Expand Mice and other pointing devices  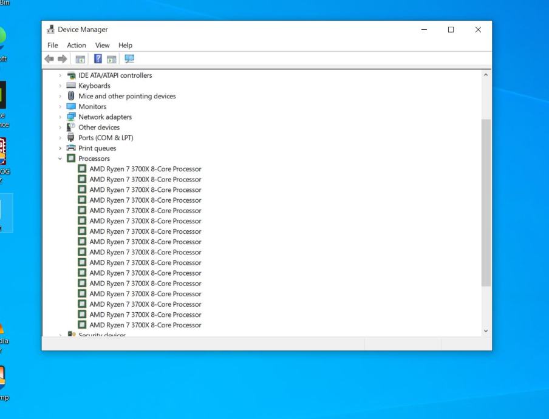(60, 96)
